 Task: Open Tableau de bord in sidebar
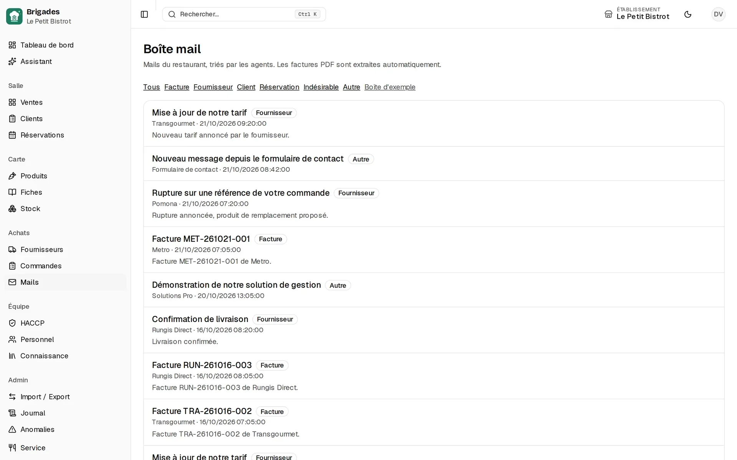(x=66, y=45)
